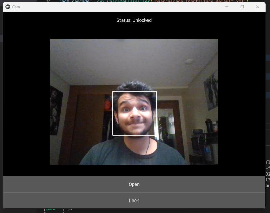Image resolution: width=270 pixels, height=213 pixels.
Task: Click the "Cam" window title text
Action: [x=16, y=7]
